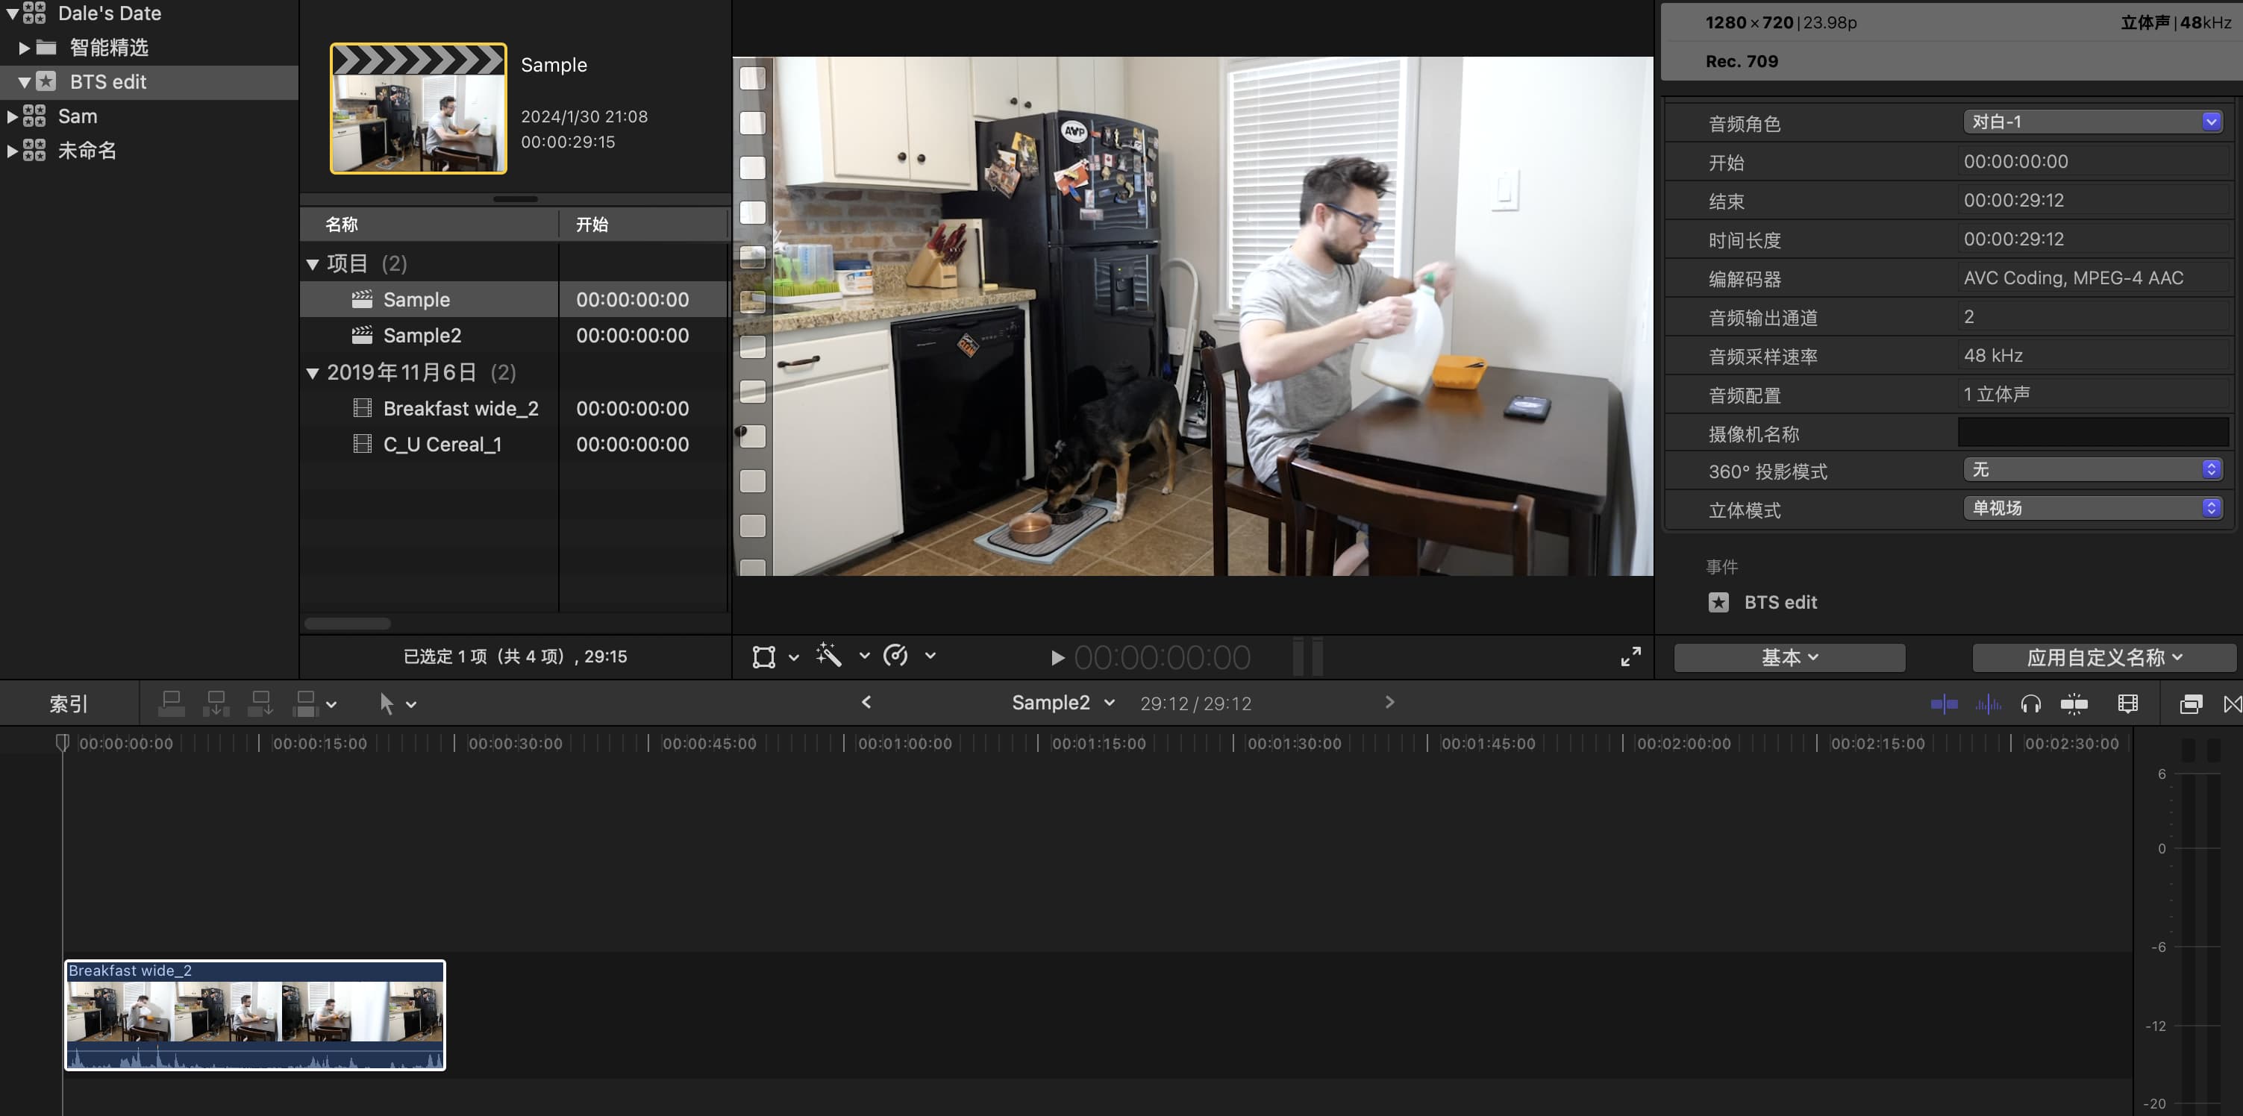
Task: Click the connect clip to primary storyline icon
Action: point(171,703)
